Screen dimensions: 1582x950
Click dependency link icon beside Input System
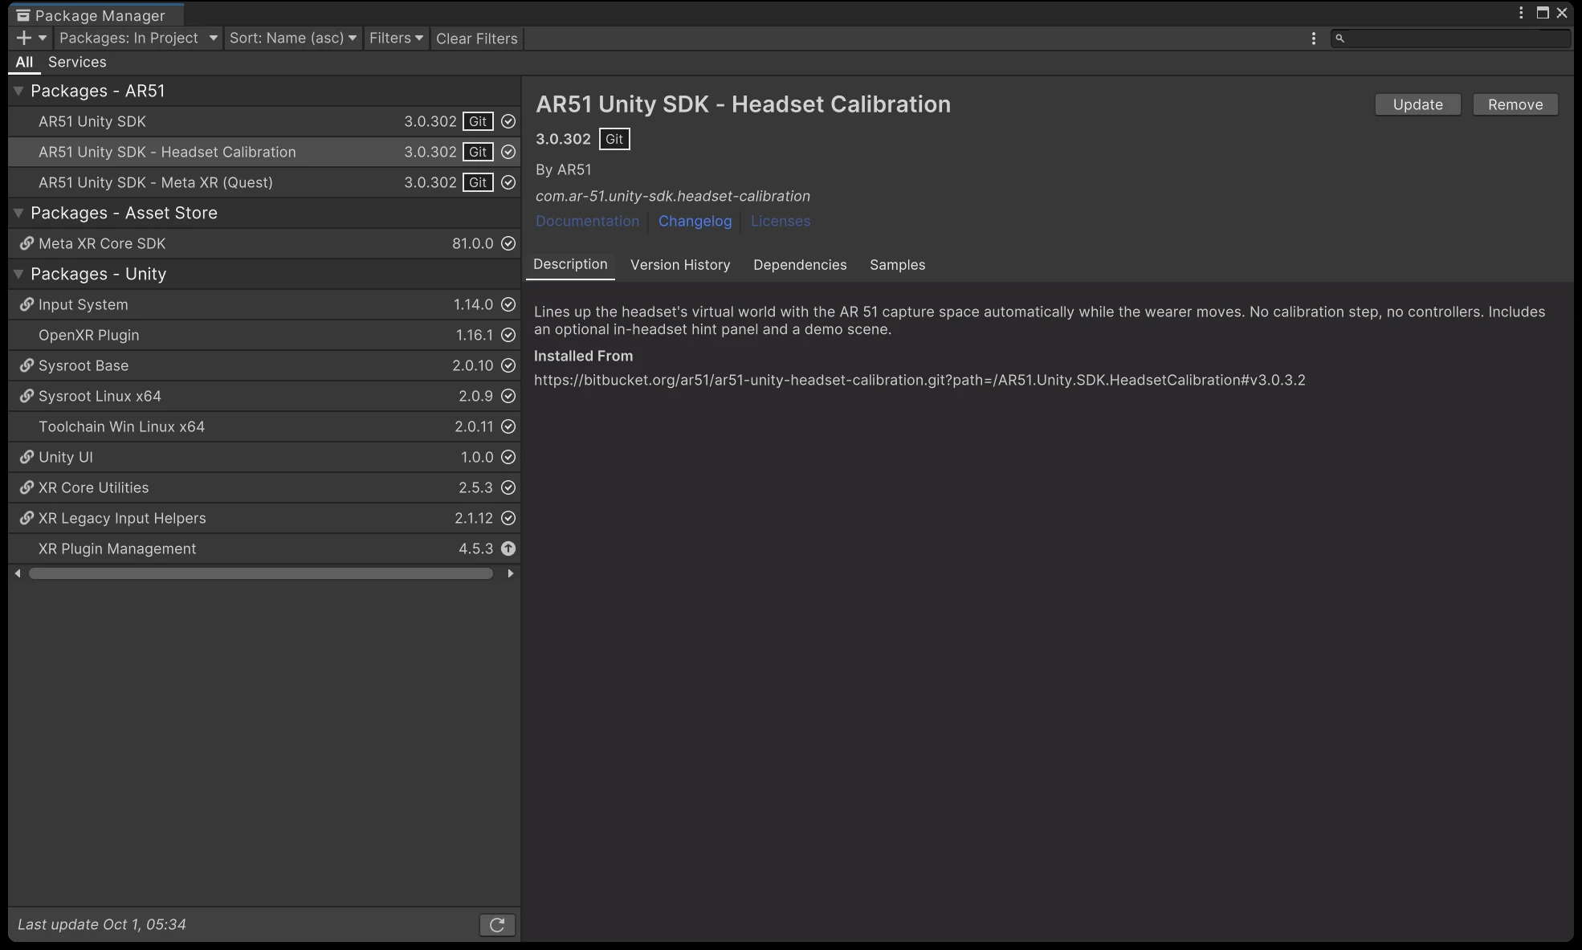[x=27, y=304]
